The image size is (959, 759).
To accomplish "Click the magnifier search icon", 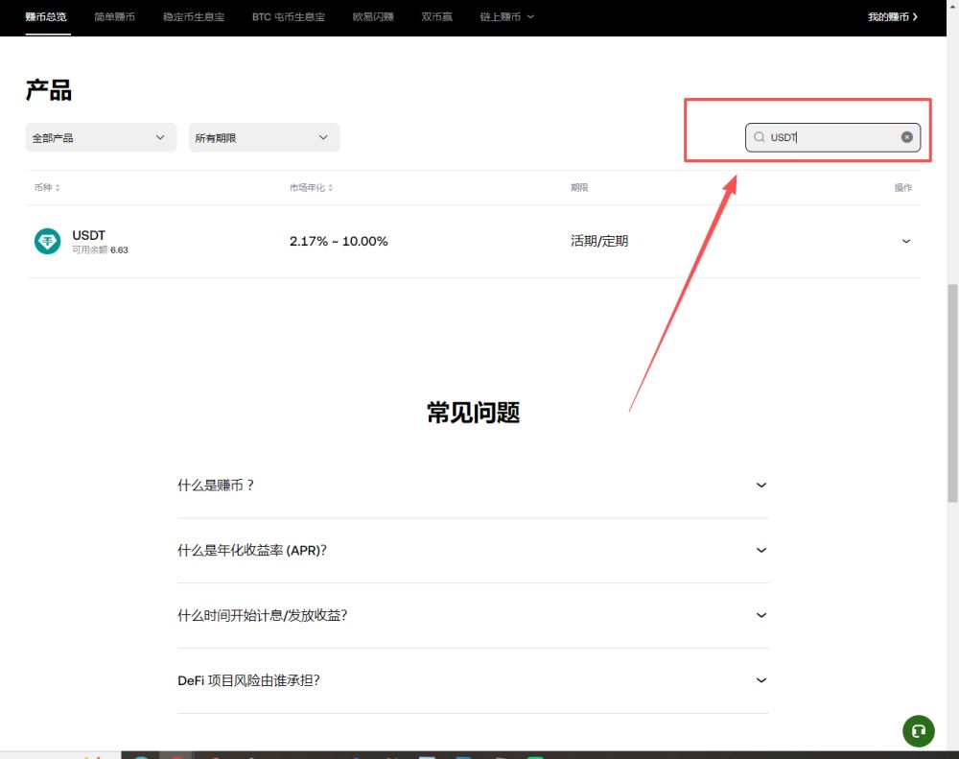I will tap(759, 137).
